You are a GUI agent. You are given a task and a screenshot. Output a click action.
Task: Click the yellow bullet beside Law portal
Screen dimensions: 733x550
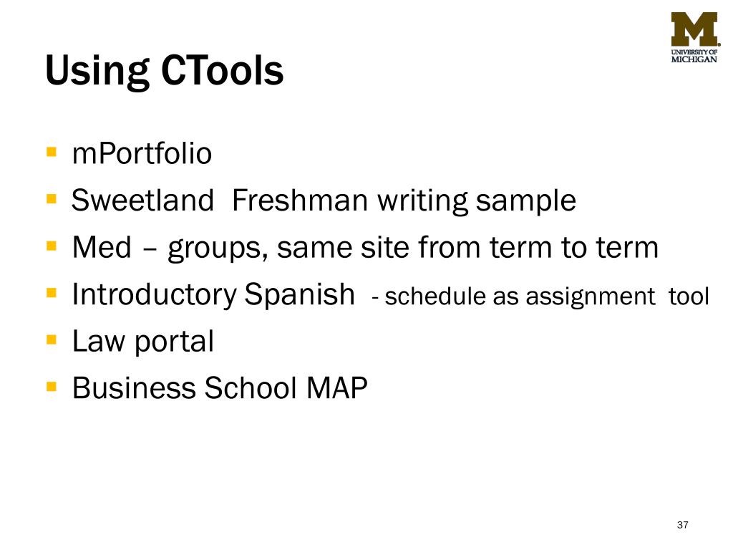pos(52,339)
